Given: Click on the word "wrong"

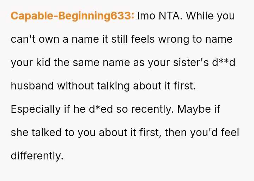Looking at the screenshot, I should [x=174, y=39].
